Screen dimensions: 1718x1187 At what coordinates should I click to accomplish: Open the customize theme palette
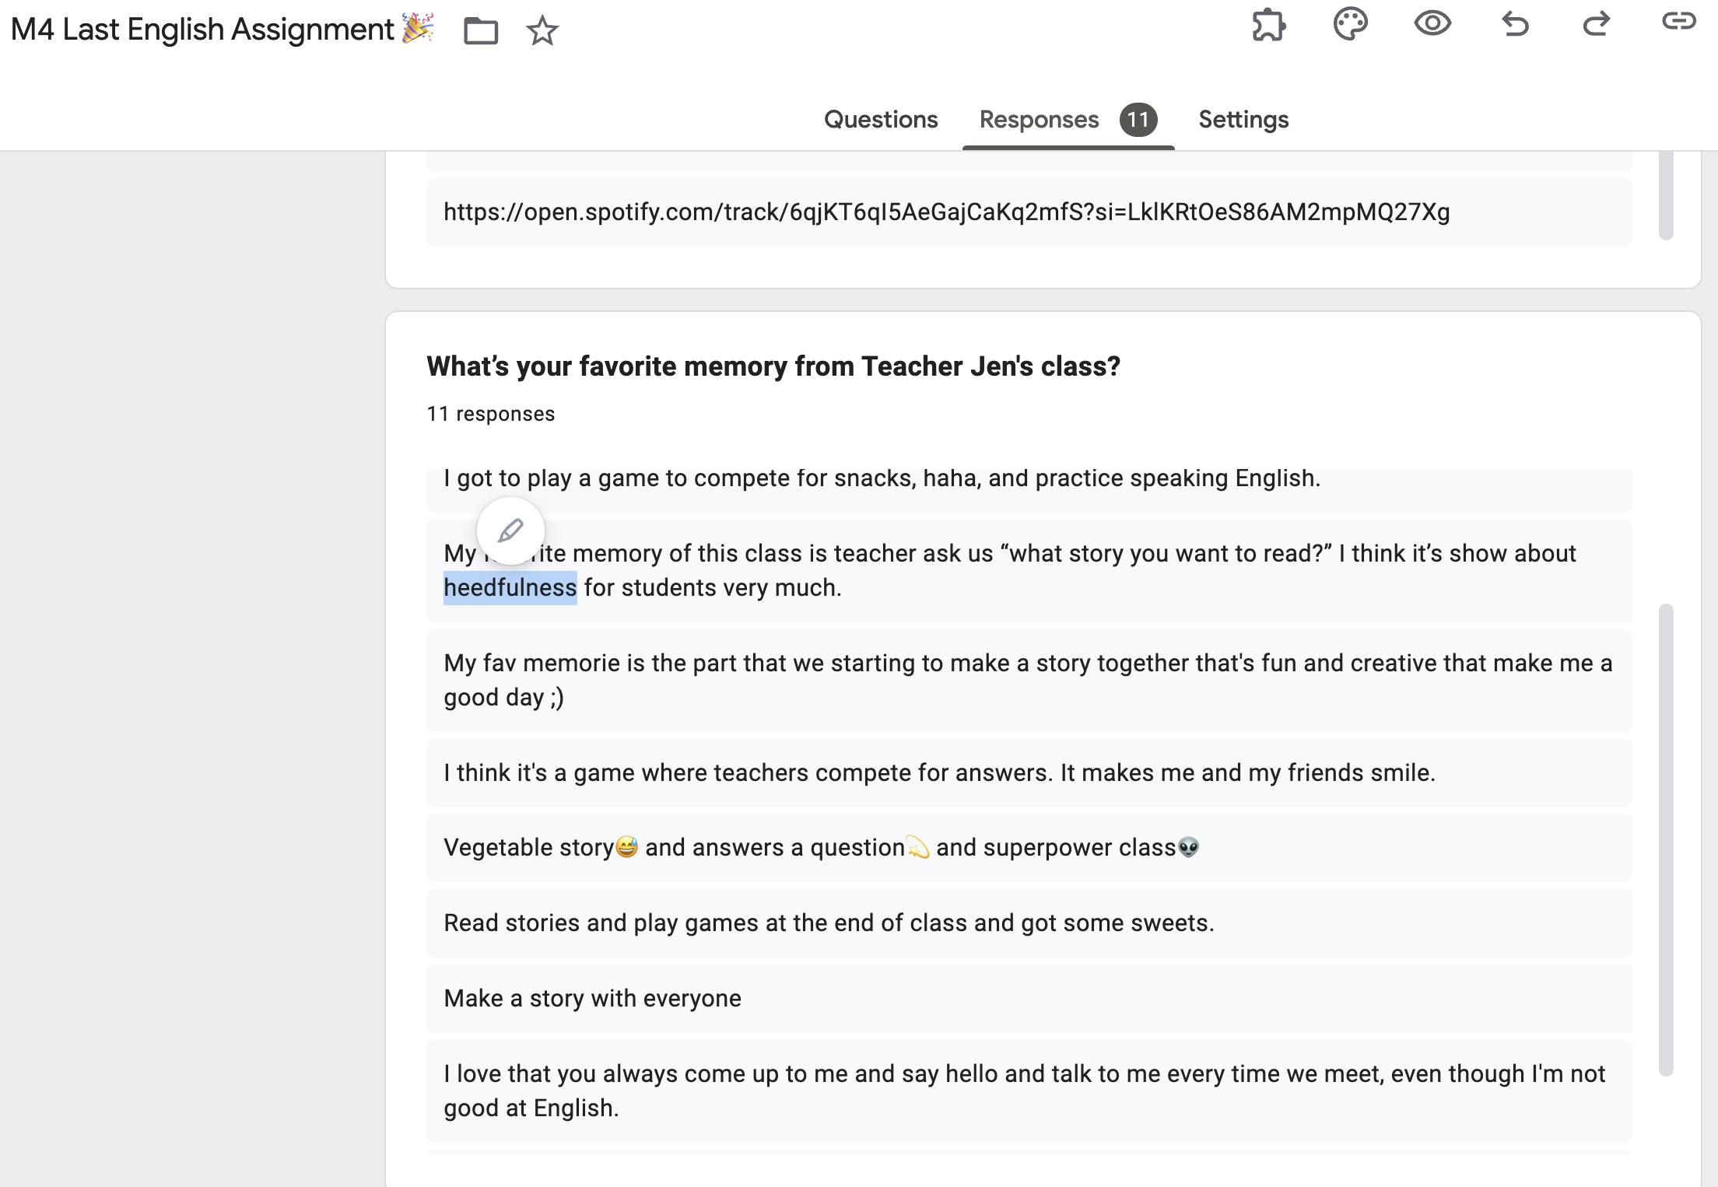pyautogui.click(x=1350, y=25)
